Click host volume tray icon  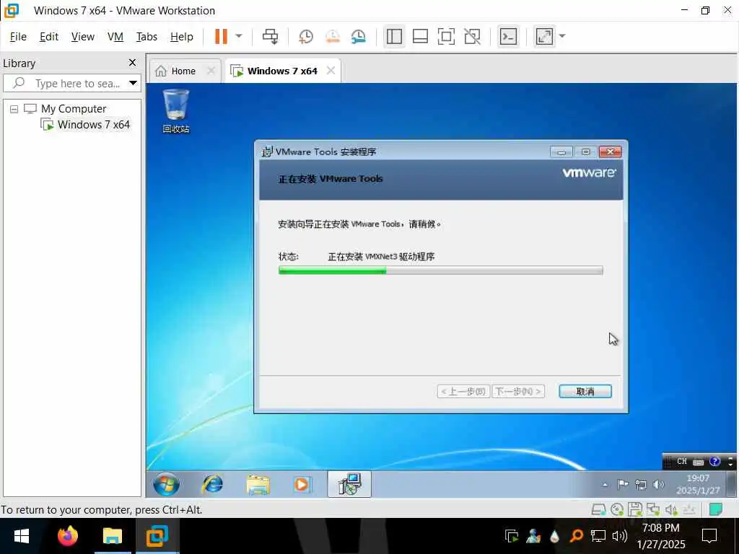620,536
